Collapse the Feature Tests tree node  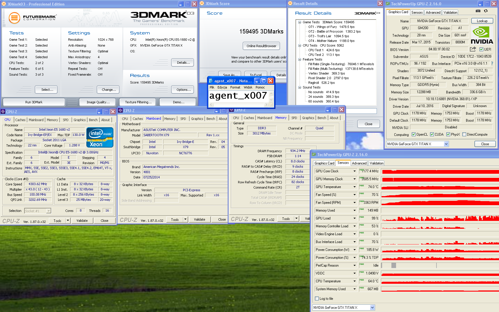pyautogui.click(x=300, y=59)
